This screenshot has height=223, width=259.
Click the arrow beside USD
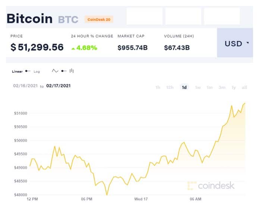click(x=247, y=43)
